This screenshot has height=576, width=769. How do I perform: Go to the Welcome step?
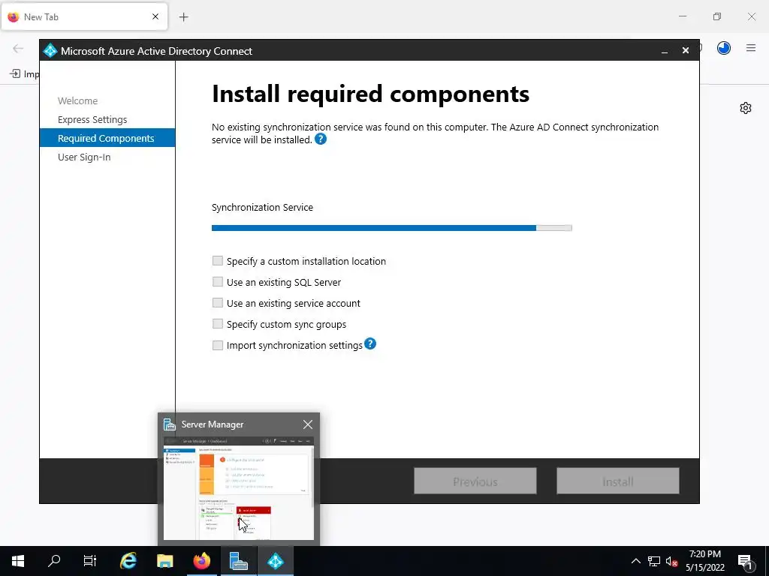tap(77, 101)
